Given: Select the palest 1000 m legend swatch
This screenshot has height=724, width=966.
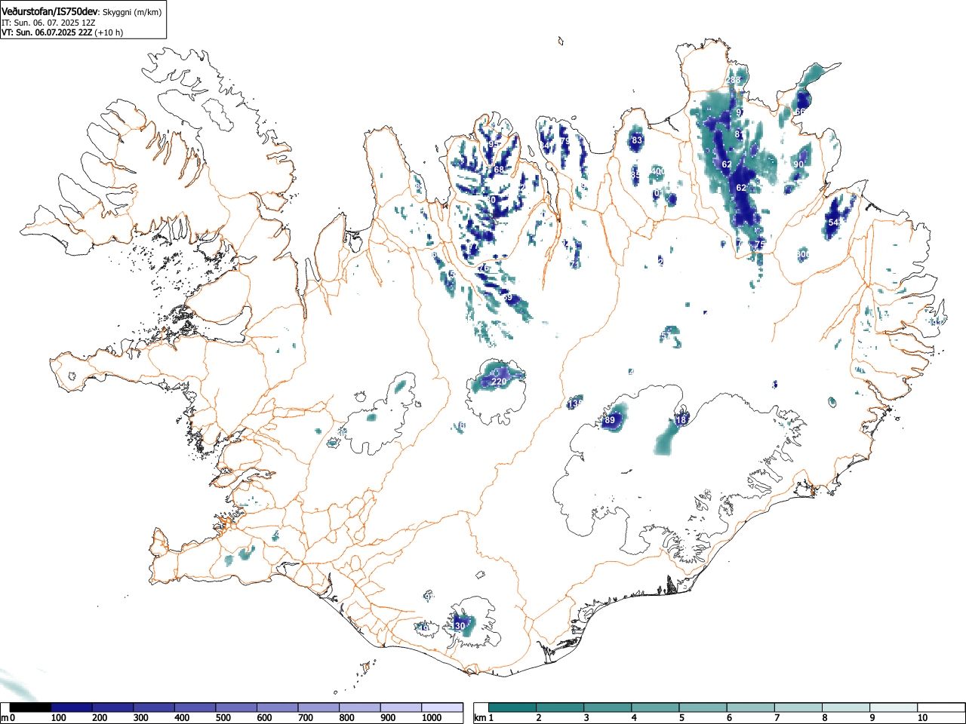Looking at the screenshot, I should [442, 707].
